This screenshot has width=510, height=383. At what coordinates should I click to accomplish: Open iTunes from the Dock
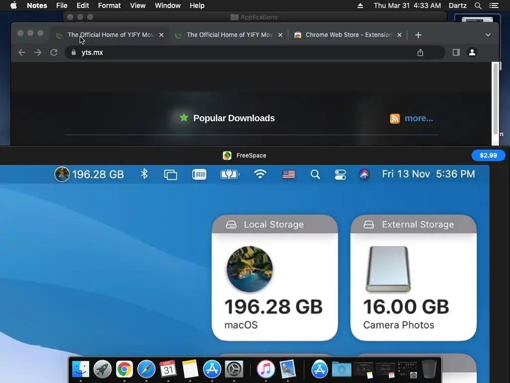[266, 369]
